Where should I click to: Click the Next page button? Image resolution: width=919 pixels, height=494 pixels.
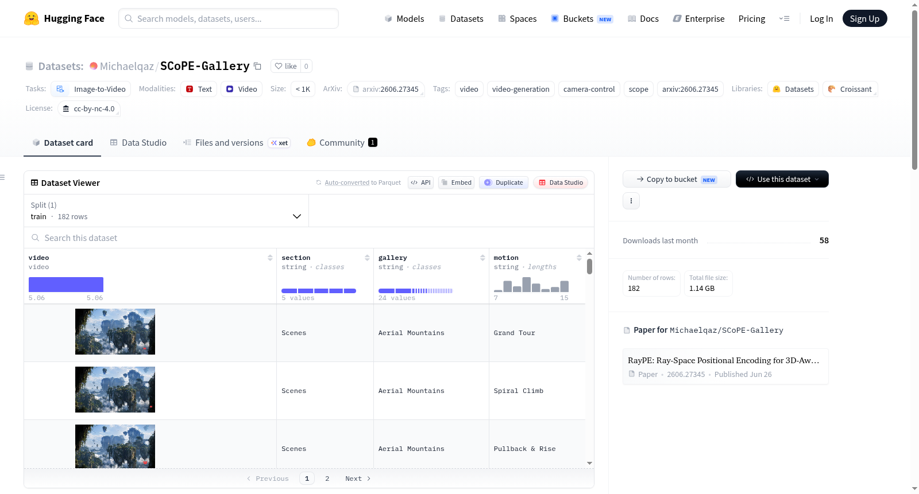(x=358, y=479)
